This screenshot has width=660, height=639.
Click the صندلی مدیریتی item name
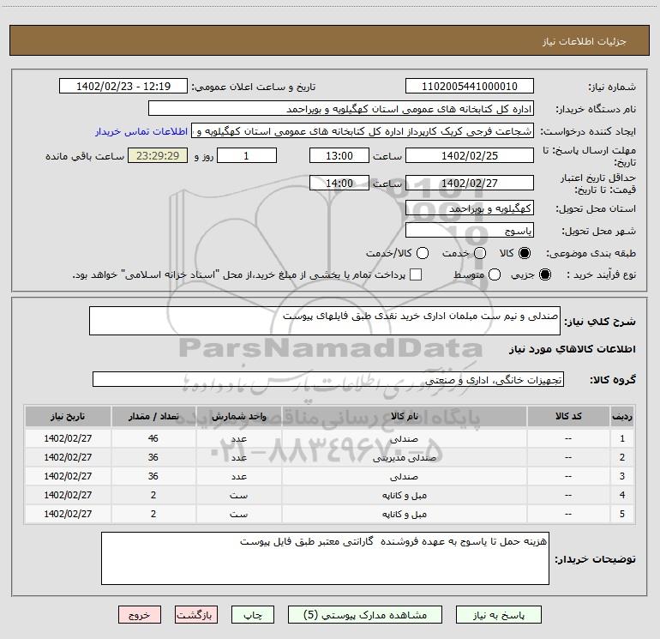[x=404, y=457]
